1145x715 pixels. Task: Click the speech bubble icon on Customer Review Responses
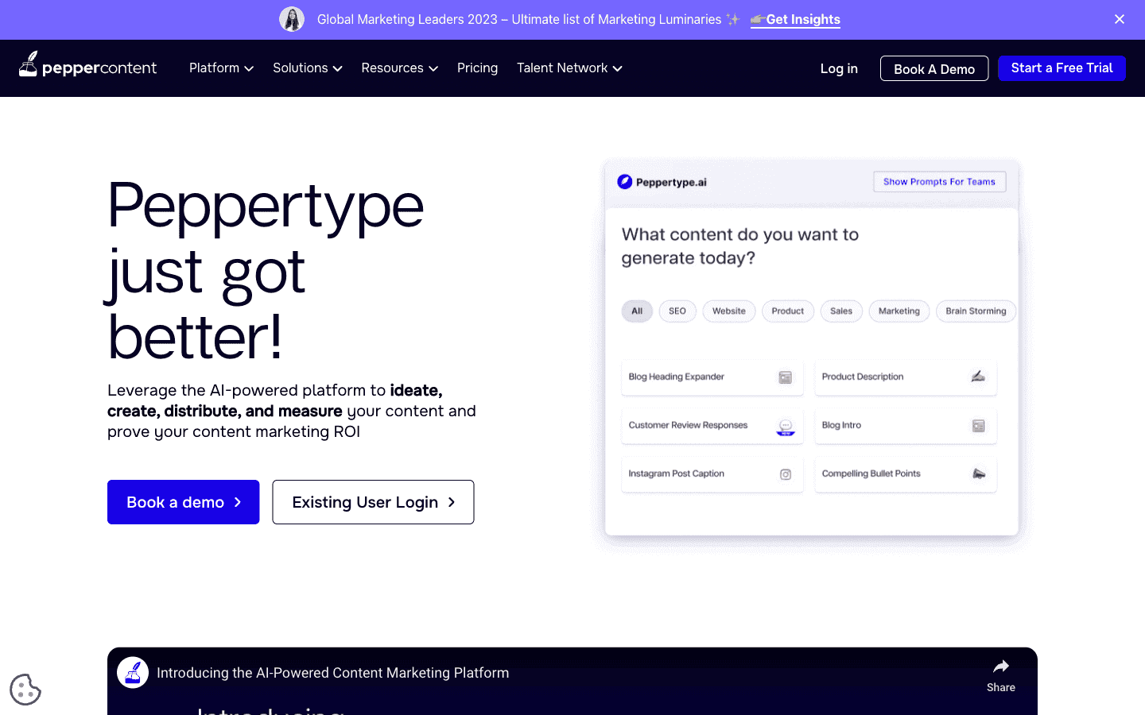click(786, 426)
